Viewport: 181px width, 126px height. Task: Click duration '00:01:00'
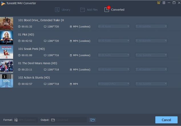tap(27, 55)
